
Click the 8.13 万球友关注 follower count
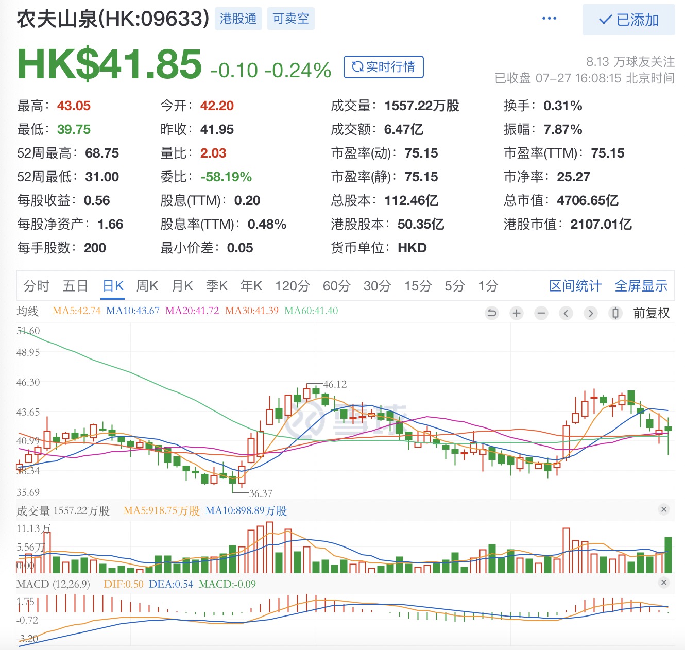pos(630,62)
